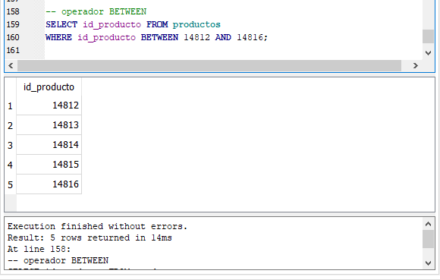The width and height of the screenshot is (440, 280).
Task: Select result cell with value 14812
Action: (49, 105)
